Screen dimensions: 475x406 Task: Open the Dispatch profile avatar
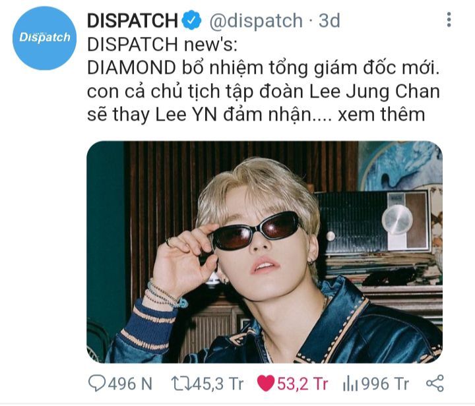(x=45, y=38)
